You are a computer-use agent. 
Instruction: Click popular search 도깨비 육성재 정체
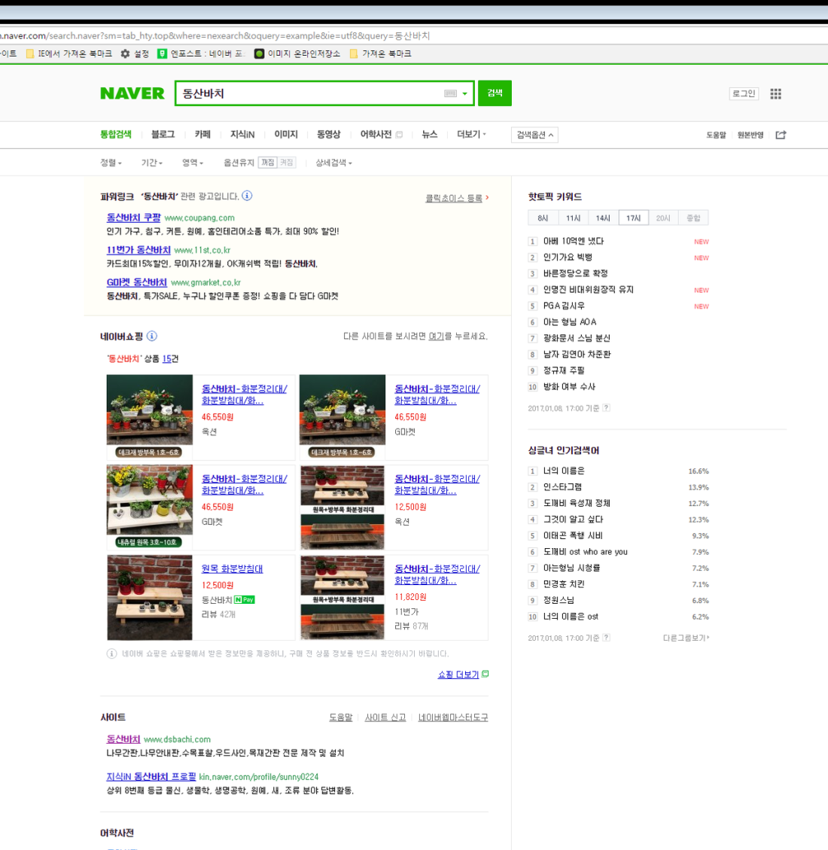[x=577, y=503]
